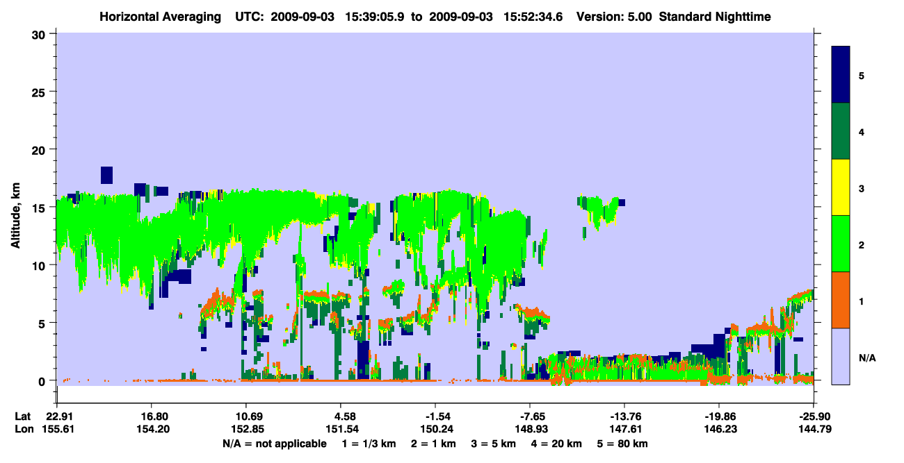Click the dark green level 4 colorbar segment
The image size is (904, 463).
pos(841,131)
